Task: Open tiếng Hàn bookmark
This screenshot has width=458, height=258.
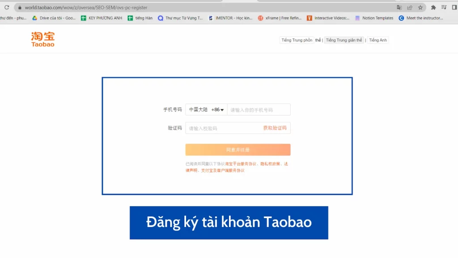Action: coord(140,18)
